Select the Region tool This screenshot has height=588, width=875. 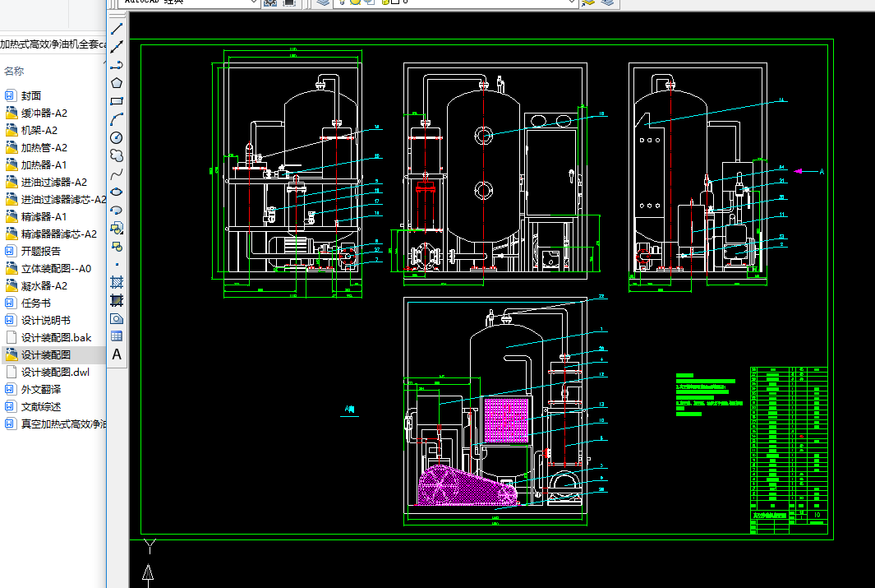(x=117, y=318)
